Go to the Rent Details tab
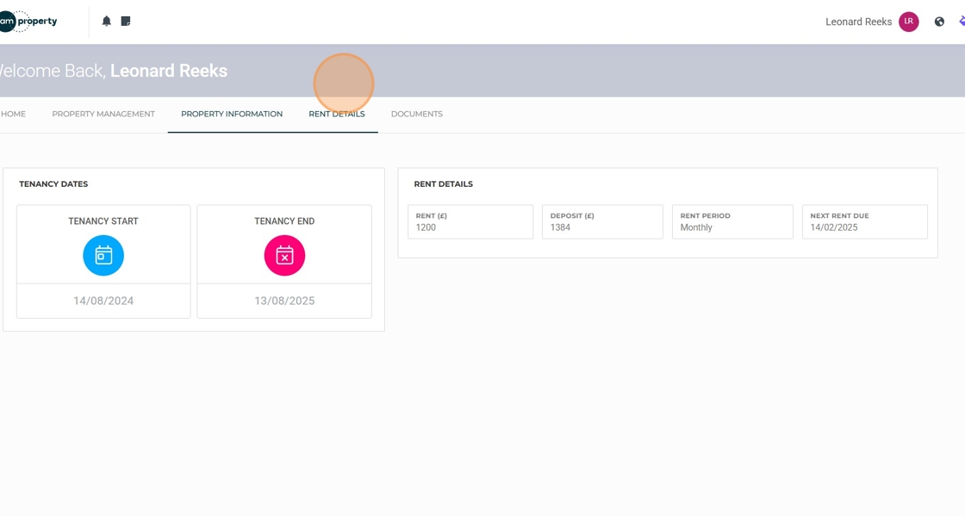 (x=337, y=114)
